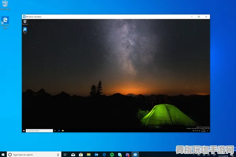Viewport: 236px width, 157px height.
Task: Open Outlook from host taskbar
Action: [96, 155]
